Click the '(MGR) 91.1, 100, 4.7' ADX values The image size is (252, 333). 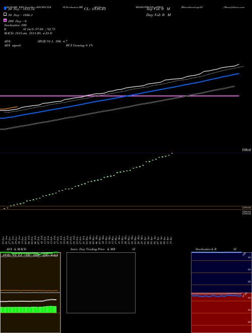52,41
